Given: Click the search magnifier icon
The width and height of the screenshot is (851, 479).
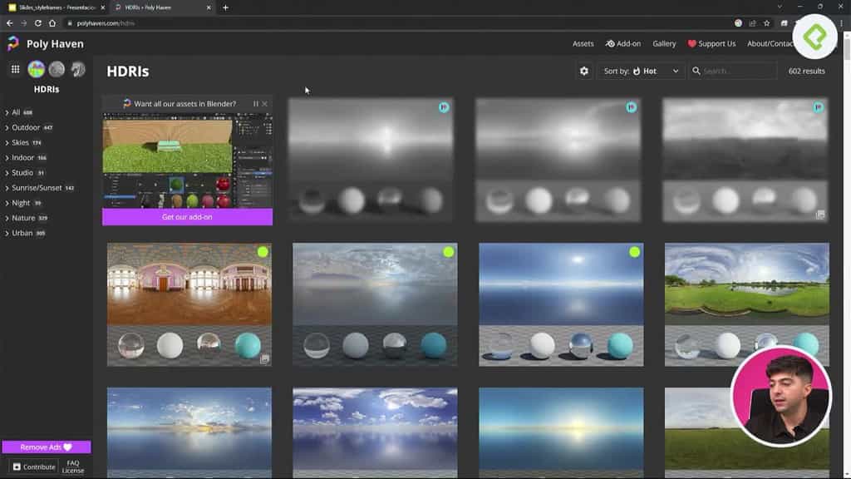Looking at the screenshot, I should click(x=696, y=71).
